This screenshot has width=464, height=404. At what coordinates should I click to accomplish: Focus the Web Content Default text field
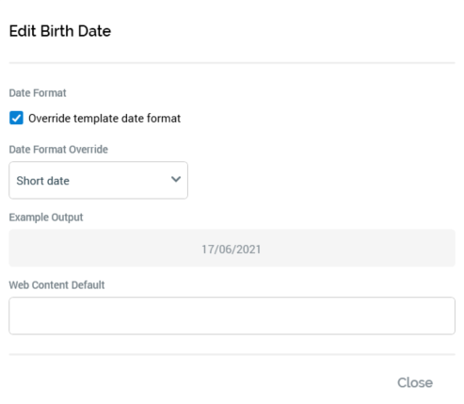(232, 315)
